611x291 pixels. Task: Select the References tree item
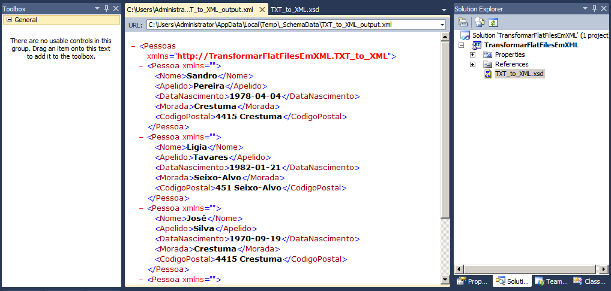[x=511, y=64]
